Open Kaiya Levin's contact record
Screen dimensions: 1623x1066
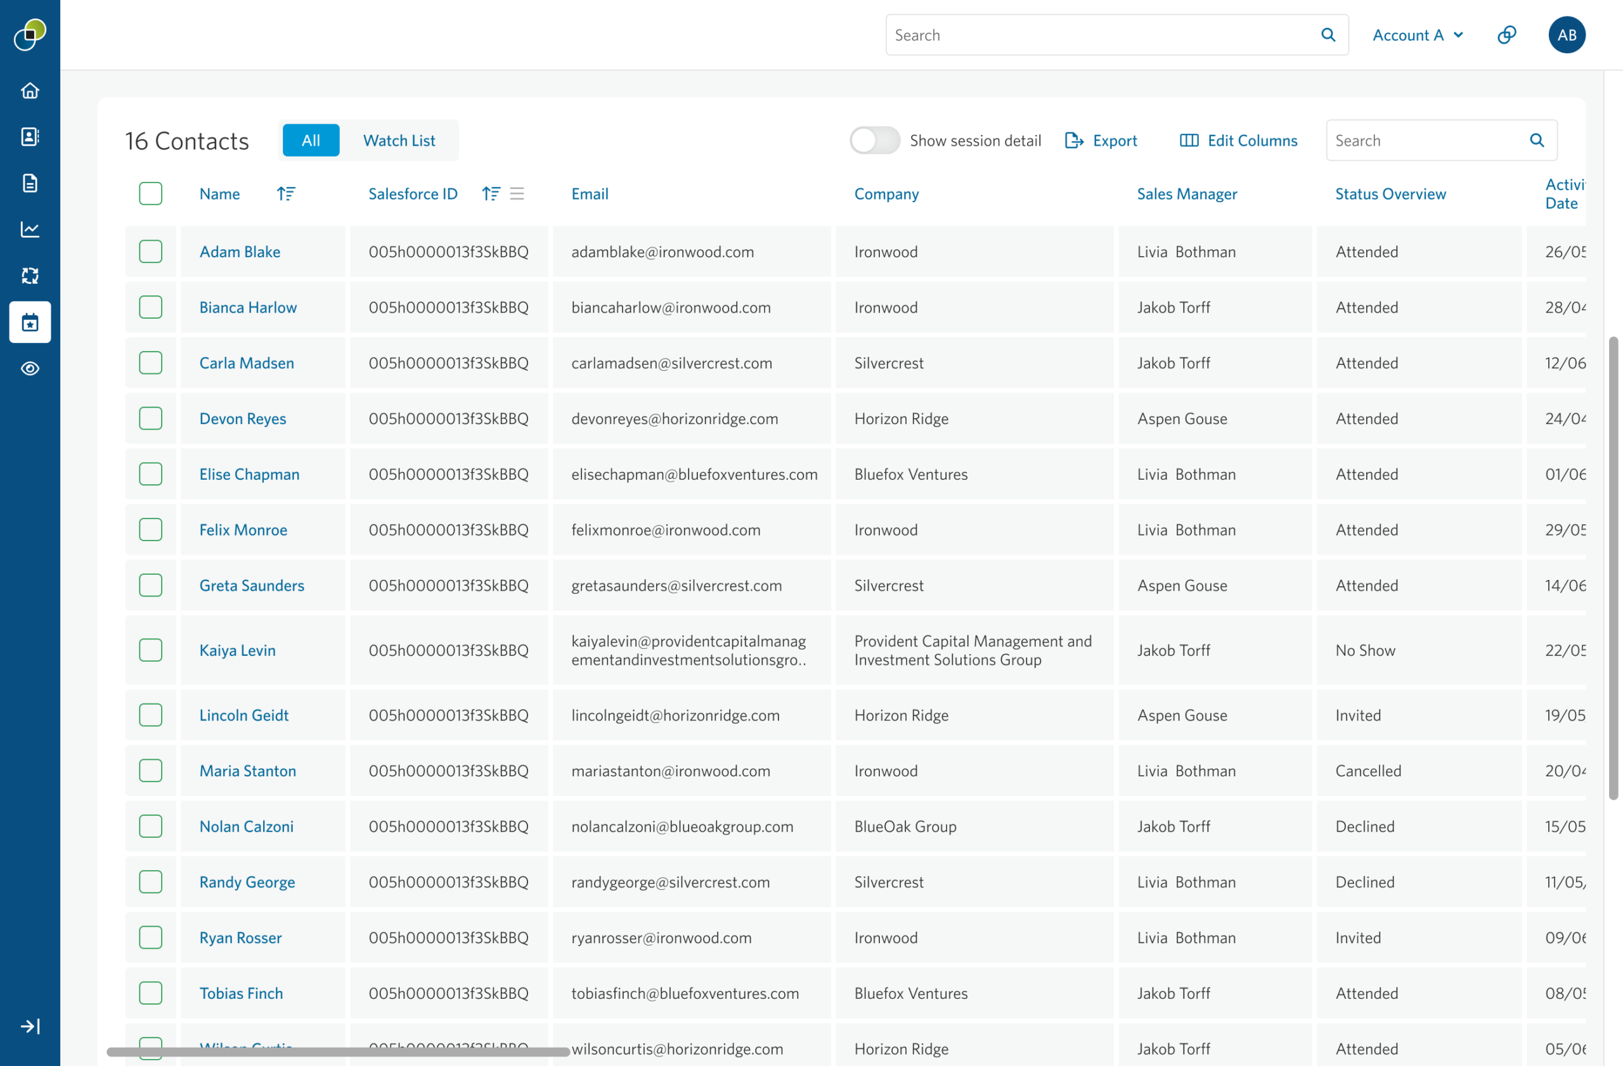[x=237, y=650]
